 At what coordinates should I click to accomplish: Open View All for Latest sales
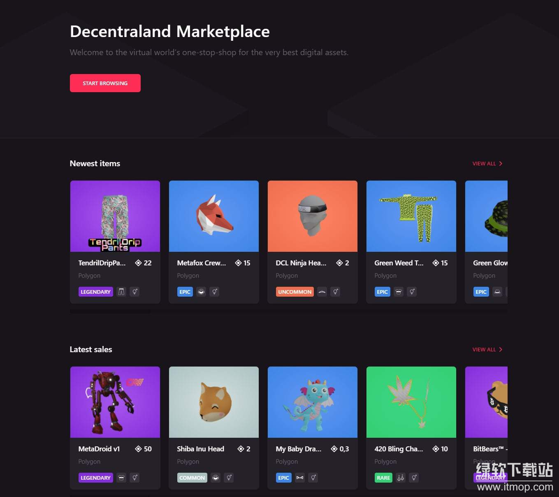[x=484, y=349]
